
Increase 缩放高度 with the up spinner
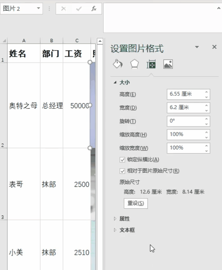(207, 132)
